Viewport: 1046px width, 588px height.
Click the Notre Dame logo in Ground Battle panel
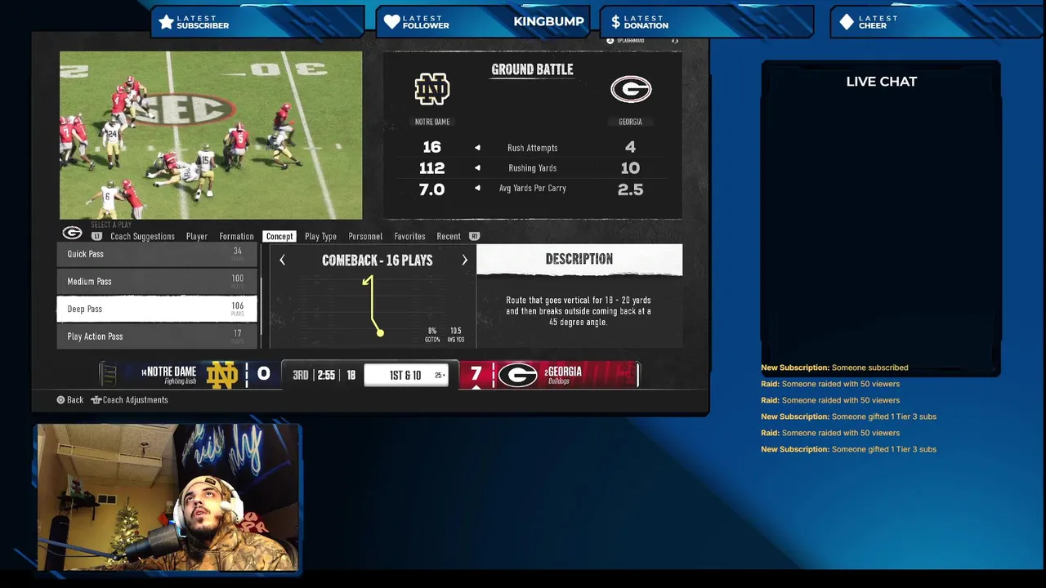pos(431,89)
